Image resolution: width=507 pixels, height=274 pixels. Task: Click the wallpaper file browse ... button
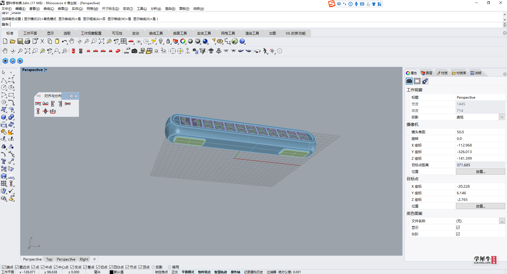click(x=502, y=221)
